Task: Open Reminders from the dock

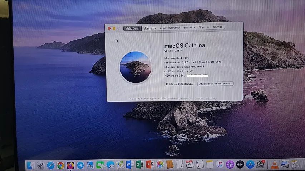Action: (200, 164)
